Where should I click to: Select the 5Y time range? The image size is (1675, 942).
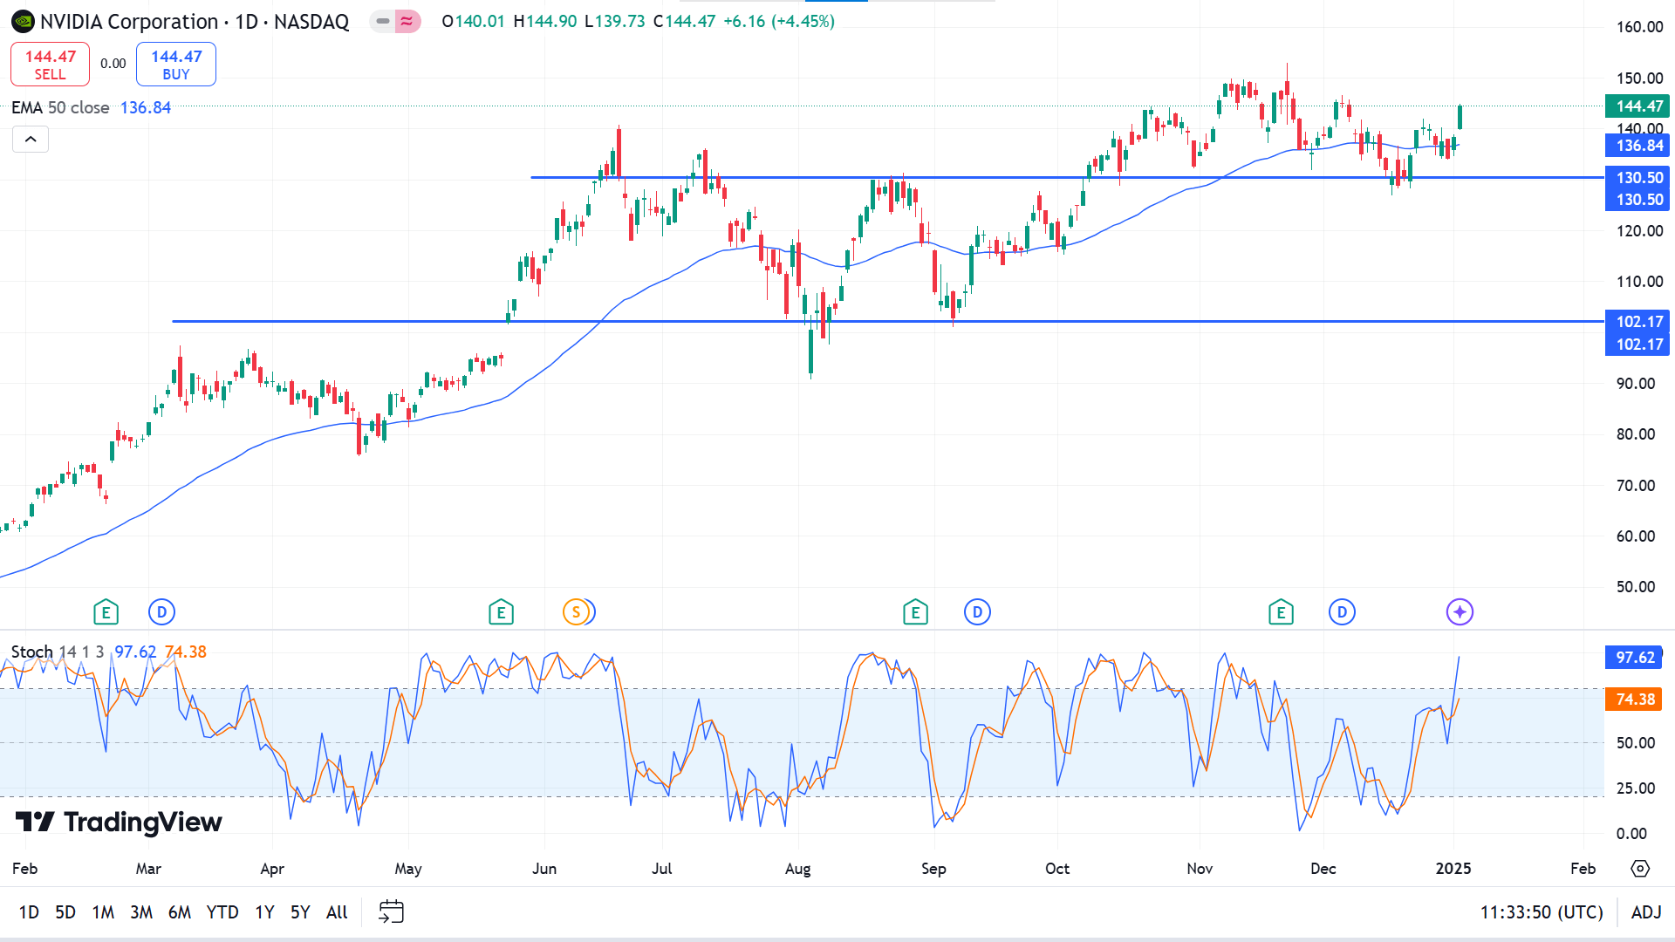click(x=300, y=912)
